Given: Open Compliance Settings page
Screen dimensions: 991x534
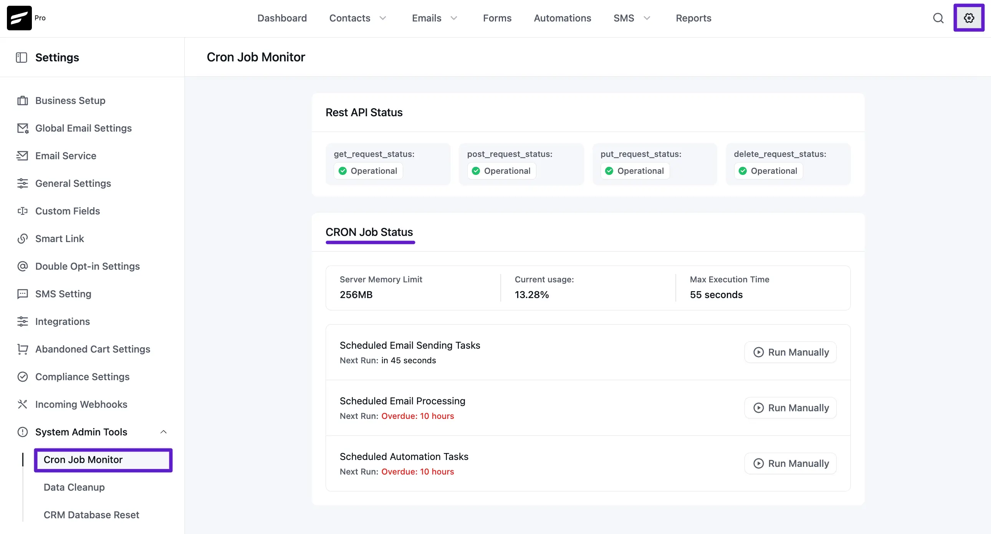Looking at the screenshot, I should point(82,377).
